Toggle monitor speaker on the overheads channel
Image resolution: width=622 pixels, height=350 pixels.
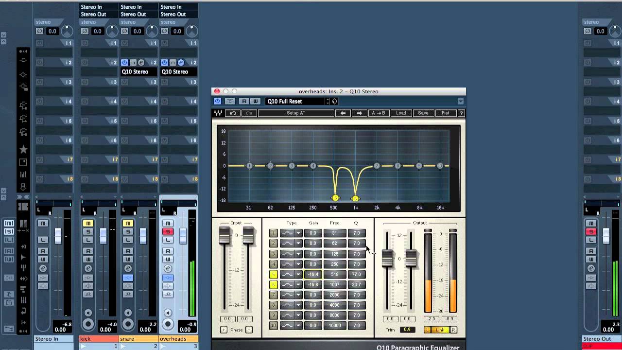point(168,313)
